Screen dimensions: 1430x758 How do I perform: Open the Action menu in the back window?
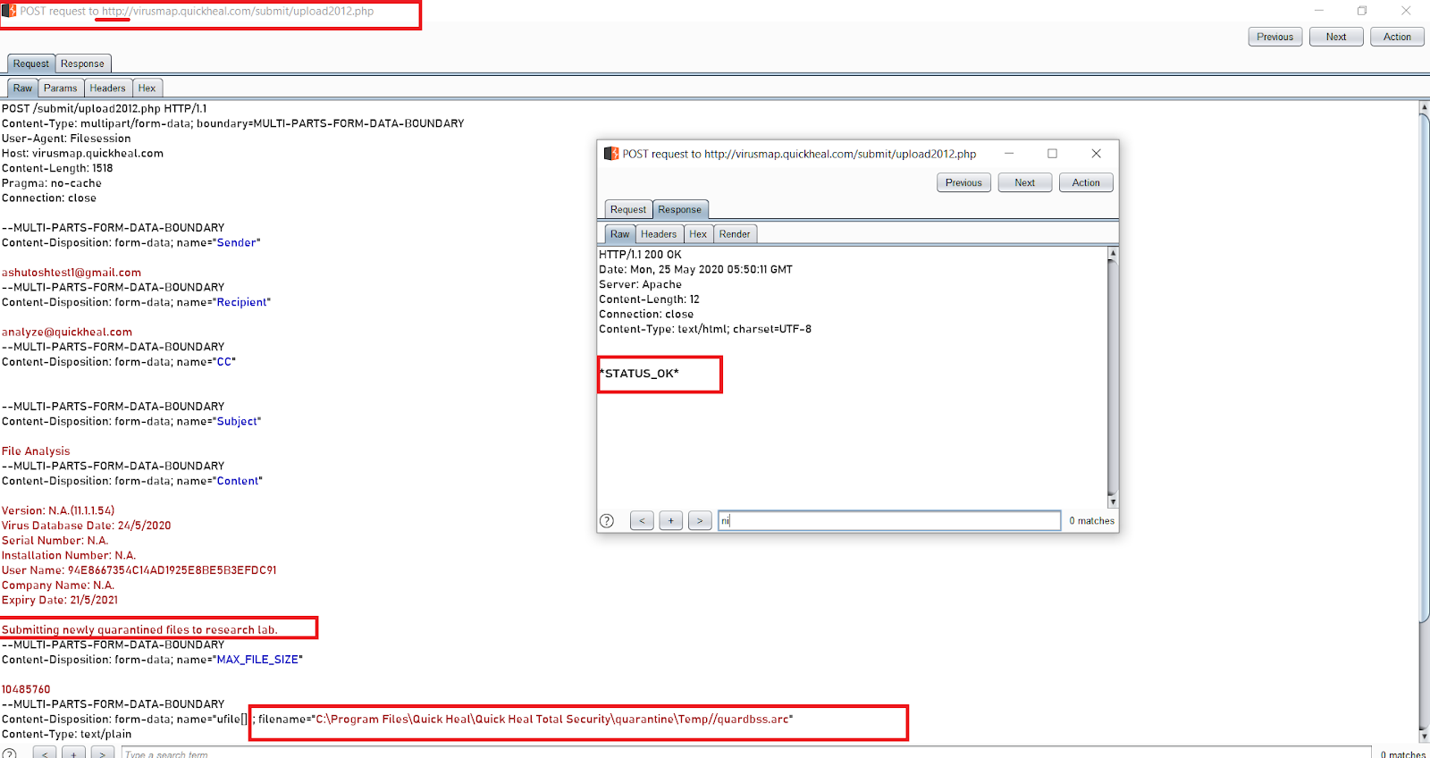pos(1397,37)
